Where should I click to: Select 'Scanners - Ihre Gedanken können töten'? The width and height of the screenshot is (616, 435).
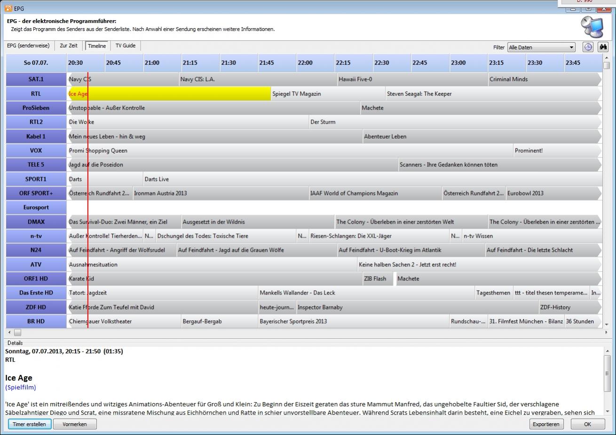coord(500,164)
